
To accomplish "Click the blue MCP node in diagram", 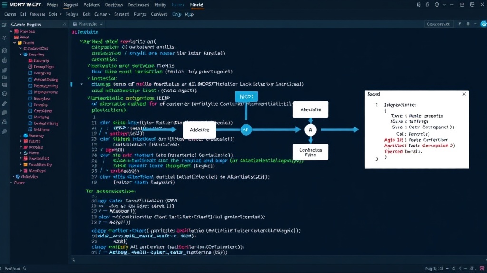I will tap(246, 97).
